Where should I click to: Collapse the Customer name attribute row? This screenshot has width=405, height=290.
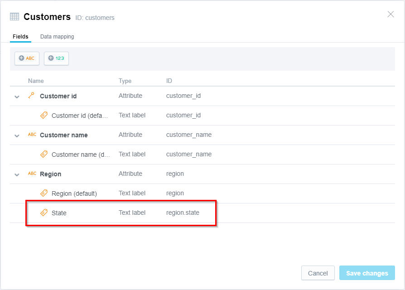(16, 135)
